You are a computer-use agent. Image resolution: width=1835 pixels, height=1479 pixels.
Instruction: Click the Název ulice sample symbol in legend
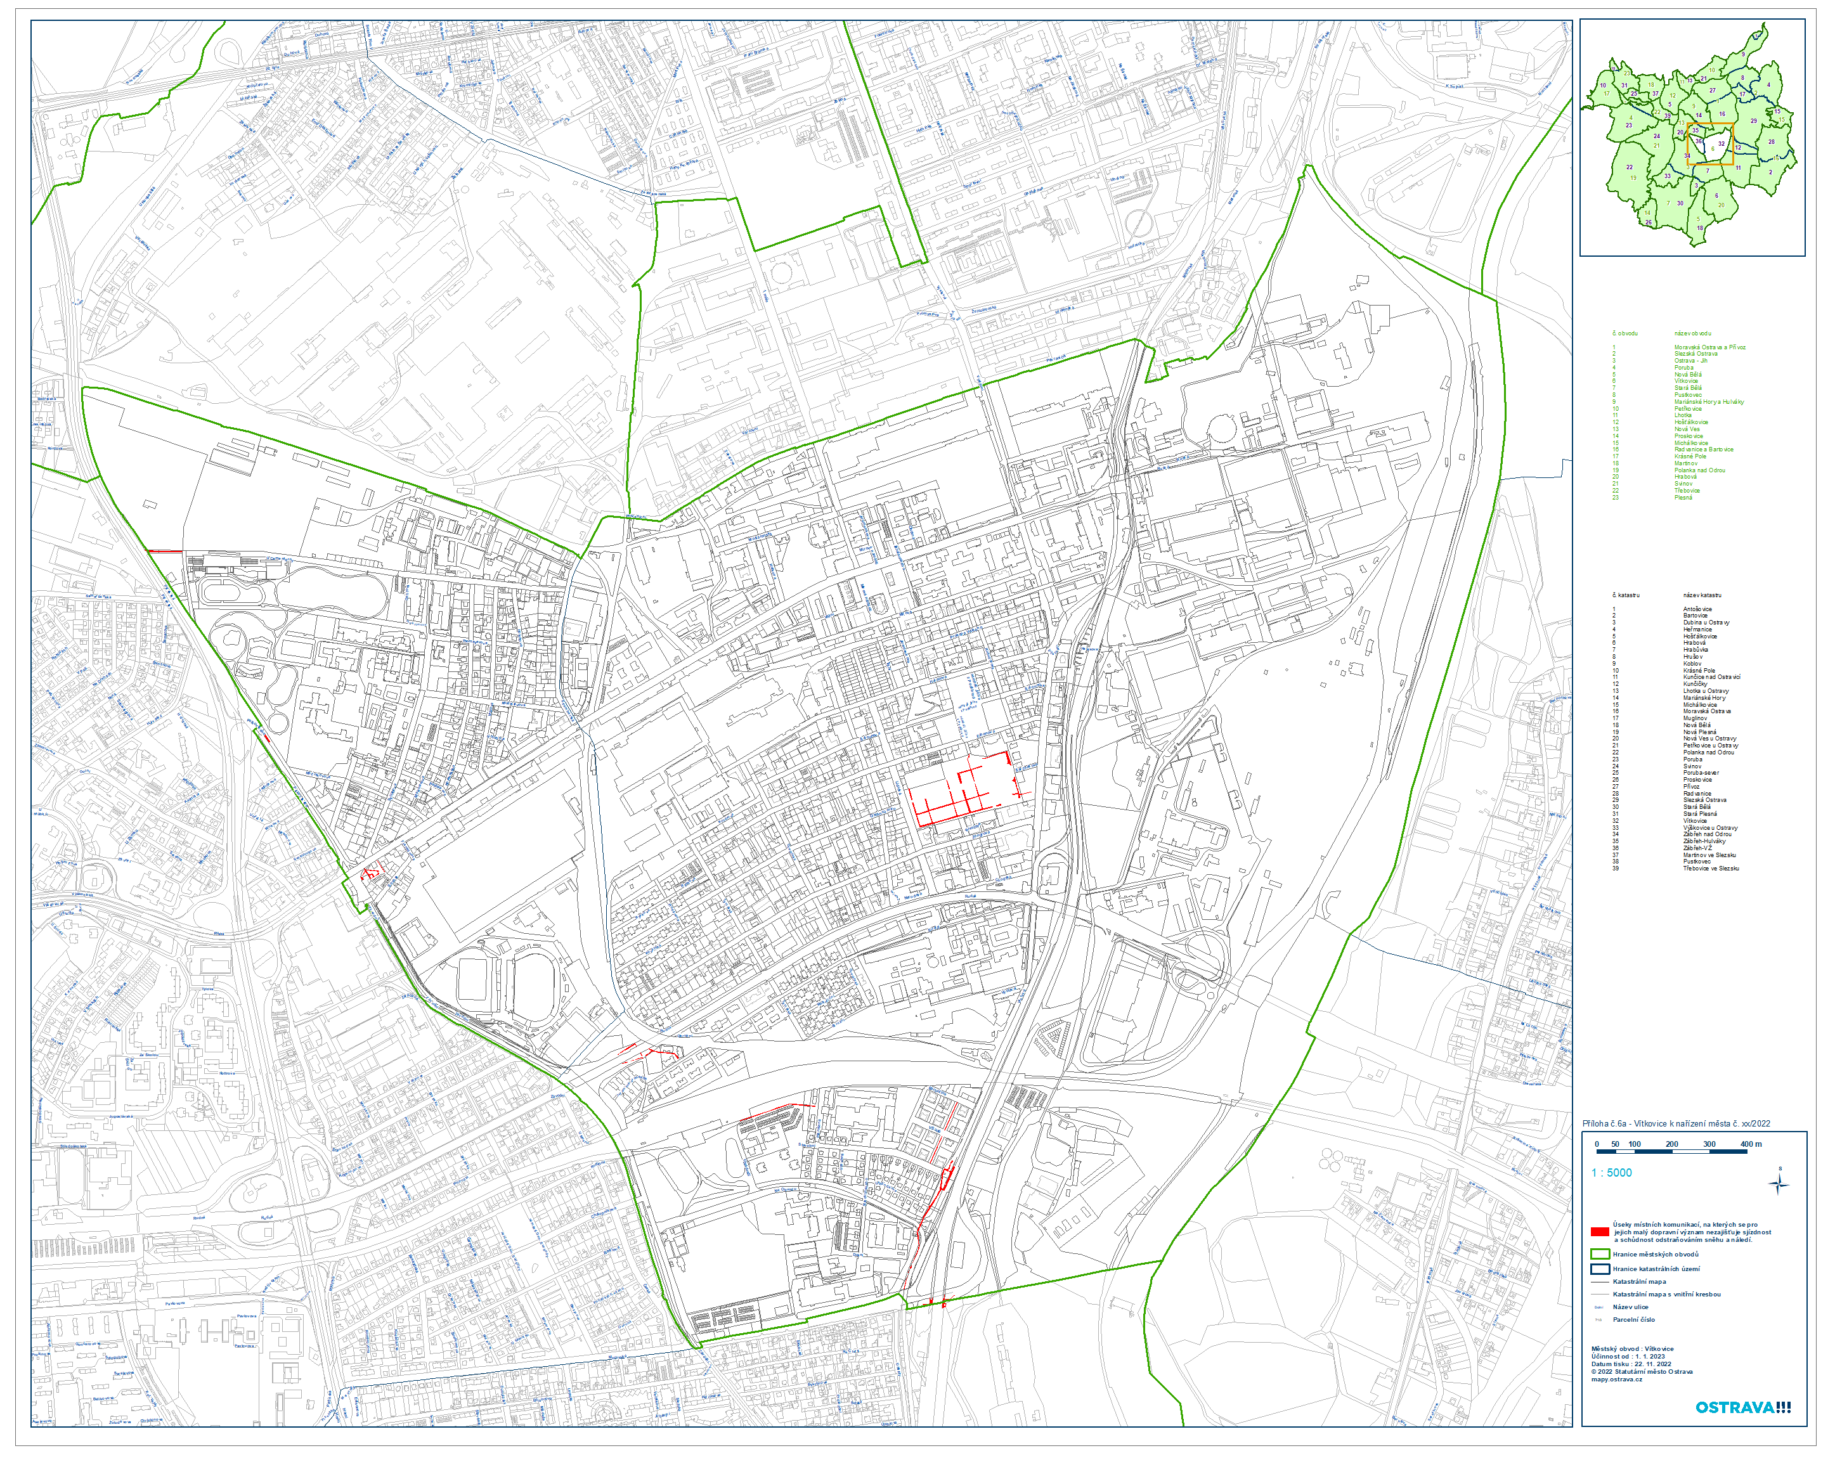tap(1598, 1307)
